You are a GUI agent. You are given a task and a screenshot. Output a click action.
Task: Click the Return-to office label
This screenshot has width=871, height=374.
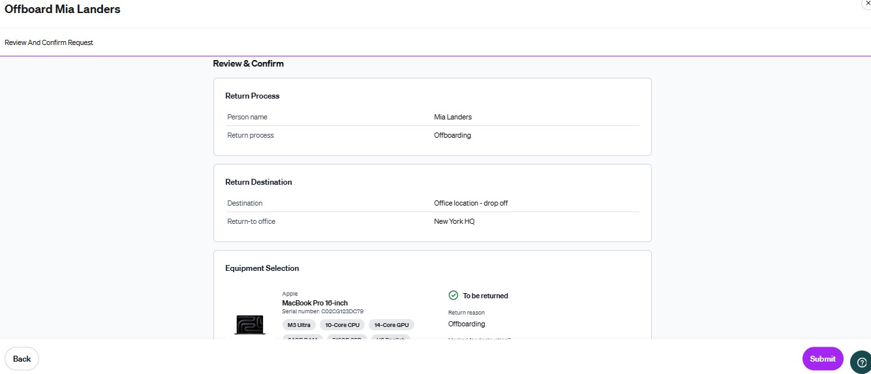click(x=251, y=221)
